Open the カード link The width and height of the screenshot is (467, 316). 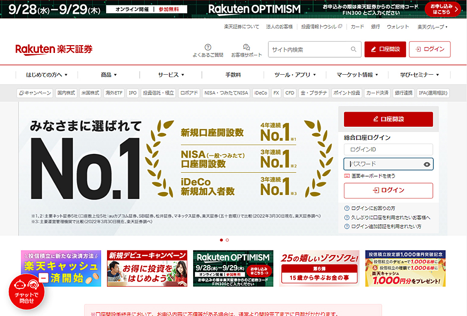[357, 27]
